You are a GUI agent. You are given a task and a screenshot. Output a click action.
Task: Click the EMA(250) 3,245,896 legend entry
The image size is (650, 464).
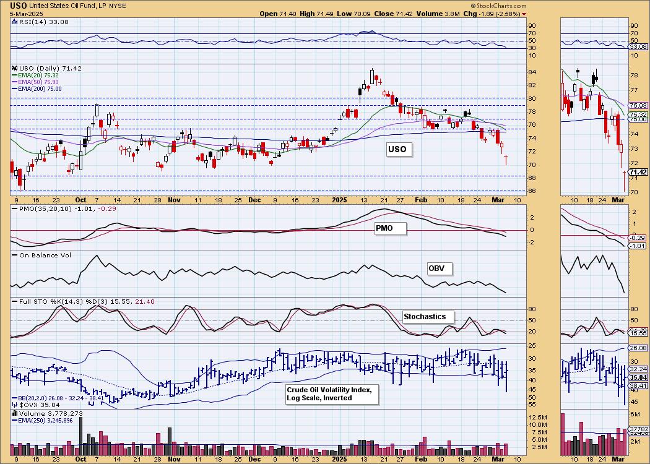coord(41,420)
